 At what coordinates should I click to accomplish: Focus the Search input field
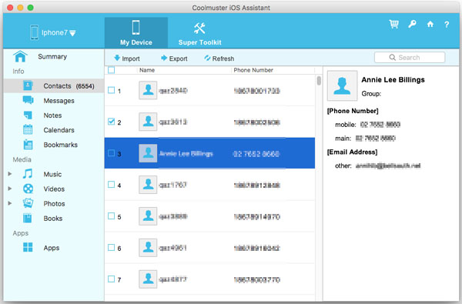pyautogui.click(x=410, y=58)
